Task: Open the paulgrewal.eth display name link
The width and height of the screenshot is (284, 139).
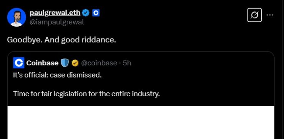Action: (55, 13)
